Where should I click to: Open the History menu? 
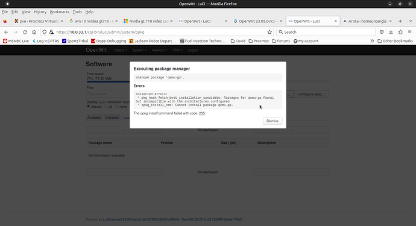(40, 12)
